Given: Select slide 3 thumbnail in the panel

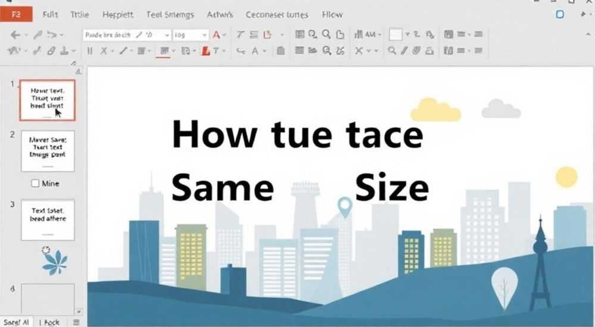Looking at the screenshot, I should 48,220.
